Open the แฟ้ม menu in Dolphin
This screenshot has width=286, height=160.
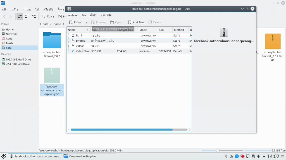coord(5,9)
